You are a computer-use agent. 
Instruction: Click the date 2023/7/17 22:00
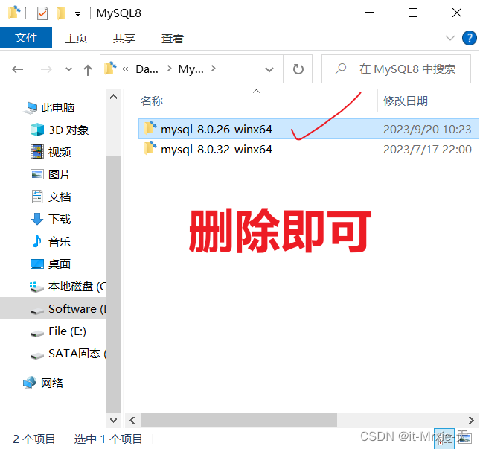[427, 150]
